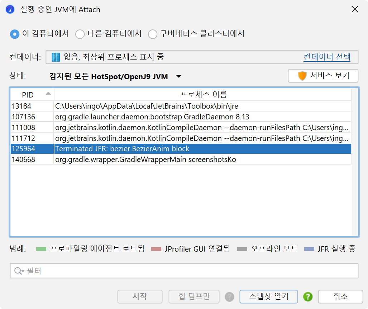368x309 pixels.
Task: Select the GradleDaemon 8.13 process row
Action: coord(181,117)
